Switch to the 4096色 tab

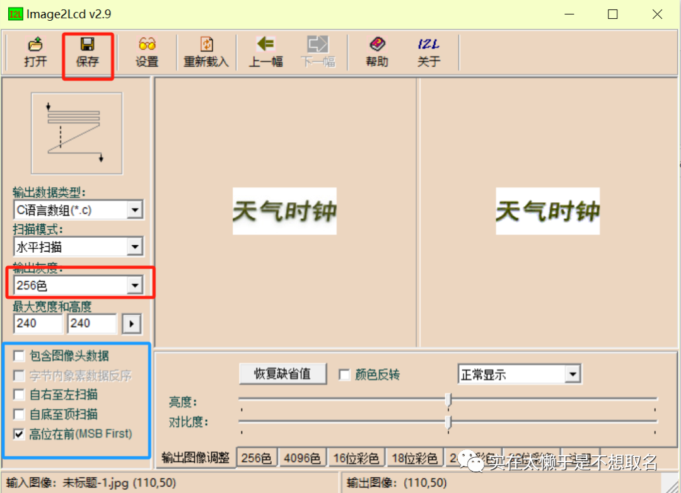tap(301, 458)
